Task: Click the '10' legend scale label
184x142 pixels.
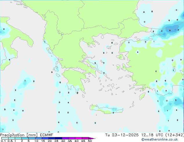Action: click(x=36, y=141)
